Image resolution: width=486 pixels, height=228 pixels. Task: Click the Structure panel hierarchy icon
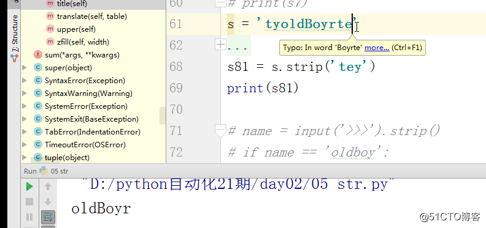tap(15, 58)
